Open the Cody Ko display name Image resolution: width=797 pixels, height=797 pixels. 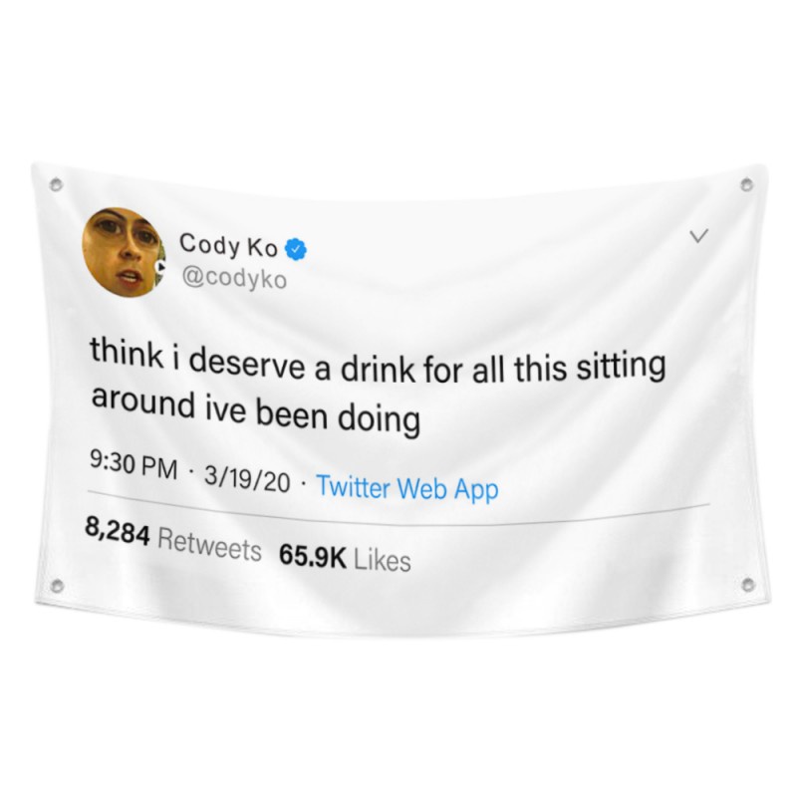click(228, 245)
